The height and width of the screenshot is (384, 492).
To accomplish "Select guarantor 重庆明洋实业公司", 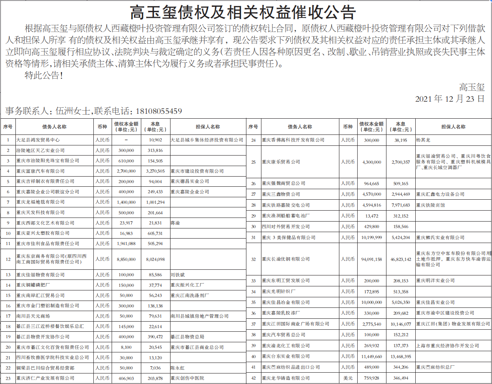I will click(x=436, y=281).
